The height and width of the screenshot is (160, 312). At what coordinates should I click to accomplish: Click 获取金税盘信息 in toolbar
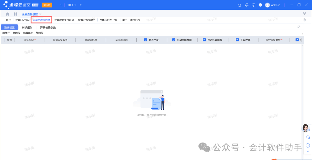(x=41, y=20)
